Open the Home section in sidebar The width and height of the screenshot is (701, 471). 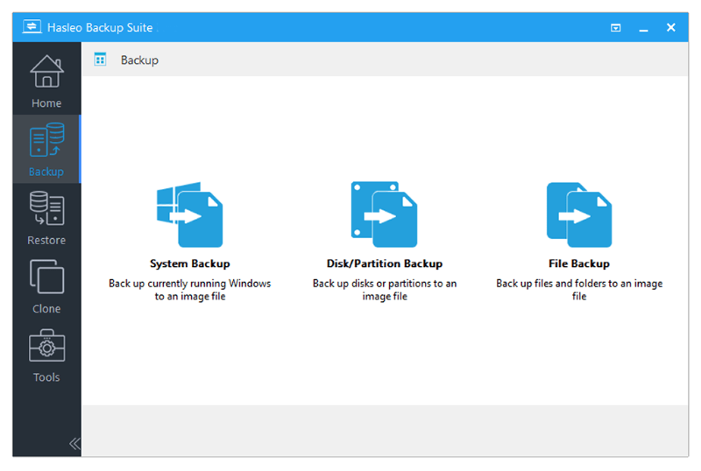(x=46, y=81)
